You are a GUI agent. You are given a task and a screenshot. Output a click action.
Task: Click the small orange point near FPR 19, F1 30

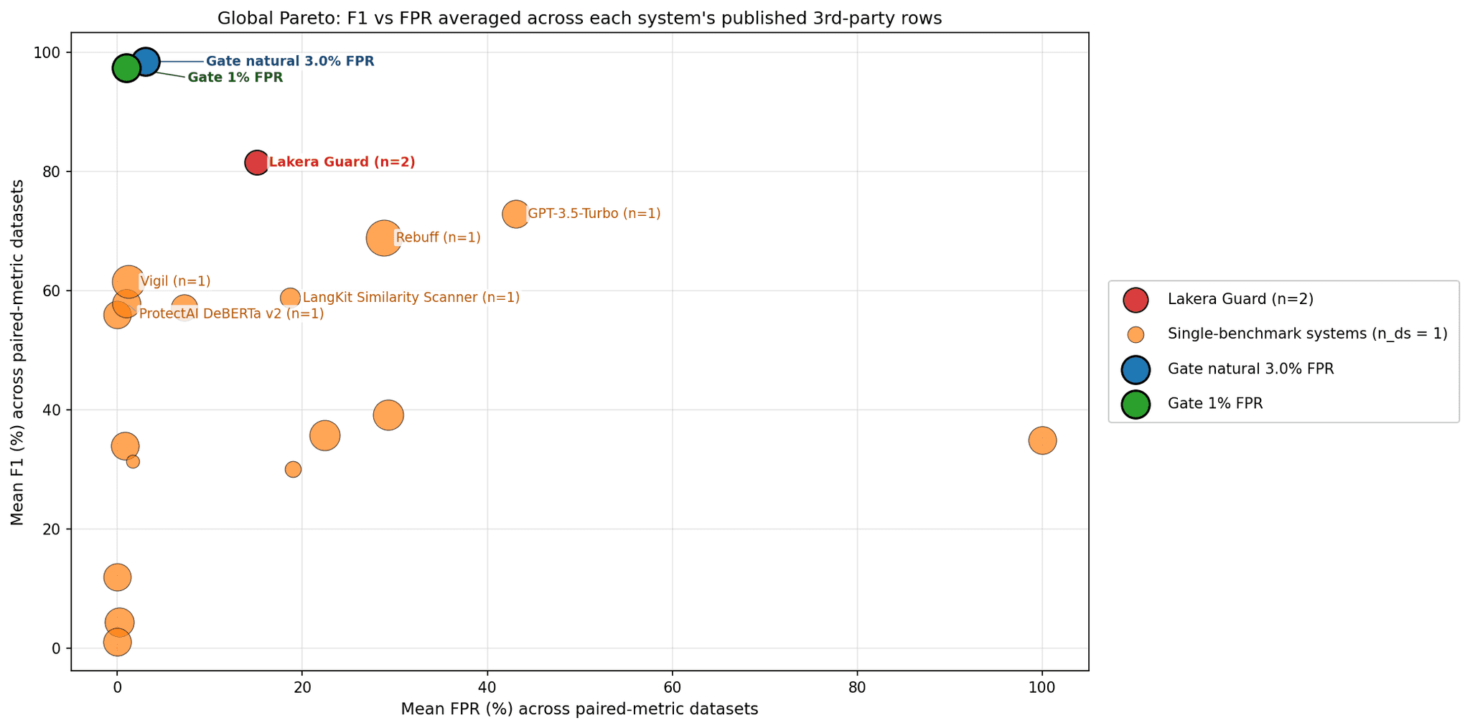coord(293,470)
